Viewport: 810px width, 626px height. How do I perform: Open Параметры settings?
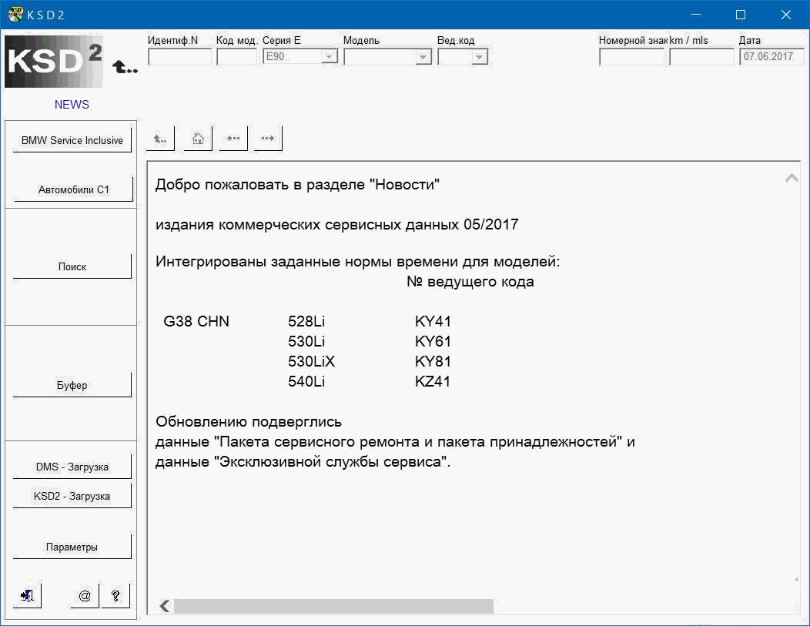(72, 547)
